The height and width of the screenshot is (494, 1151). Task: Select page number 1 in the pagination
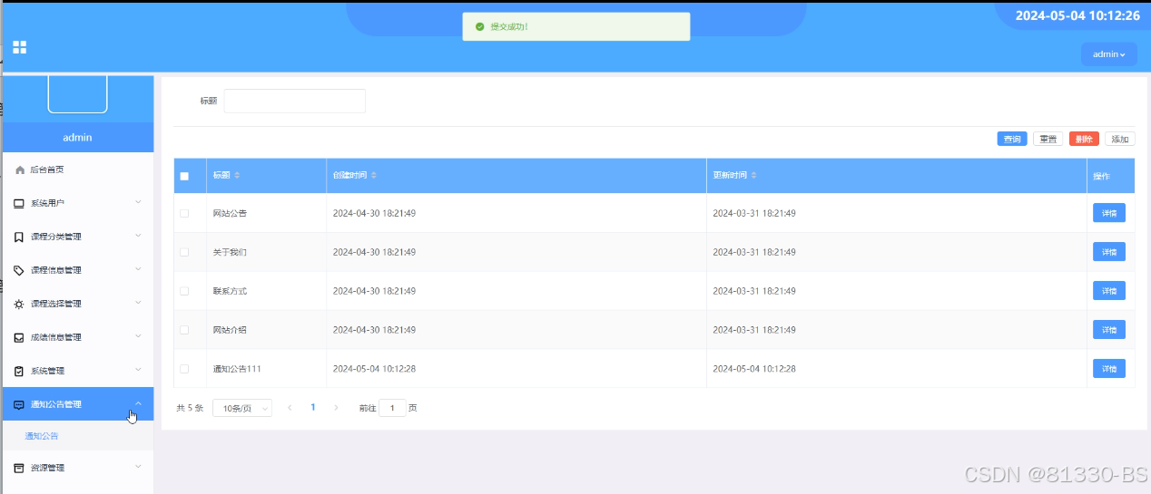pos(313,408)
